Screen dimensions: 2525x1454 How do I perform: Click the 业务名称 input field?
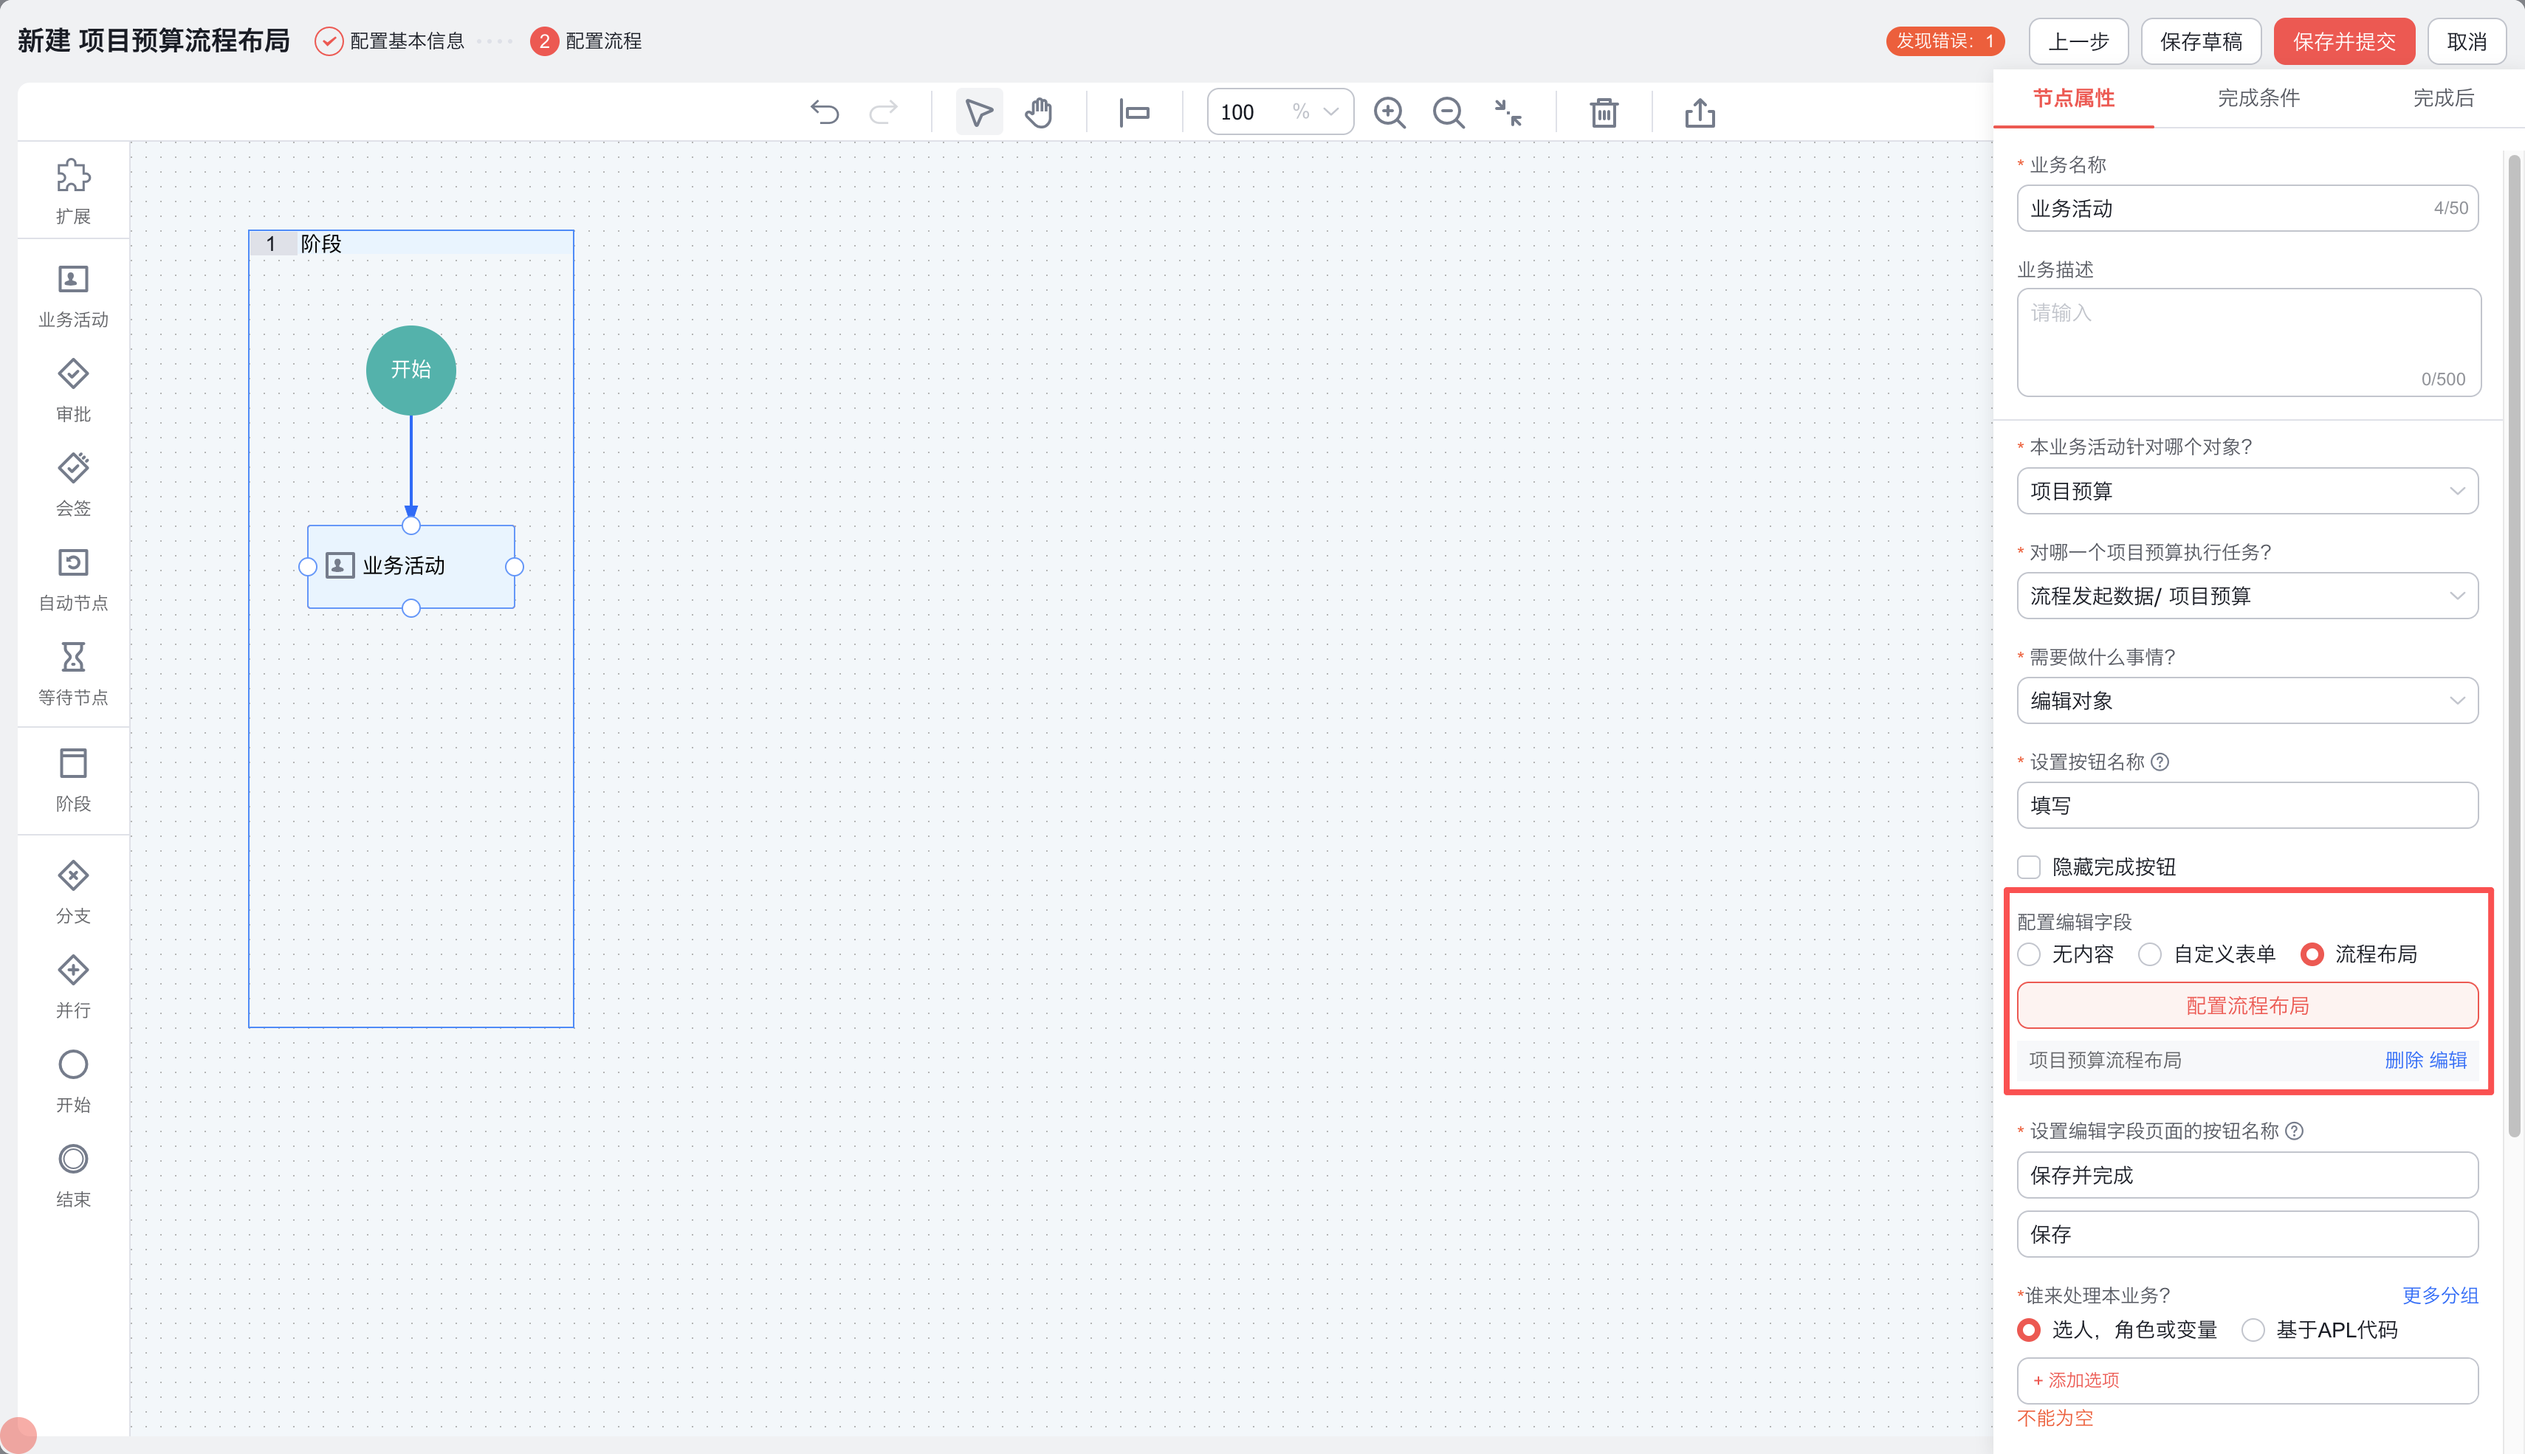(2227, 209)
